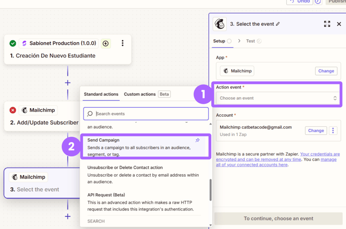Select the Custom actions tab

(140, 94)
